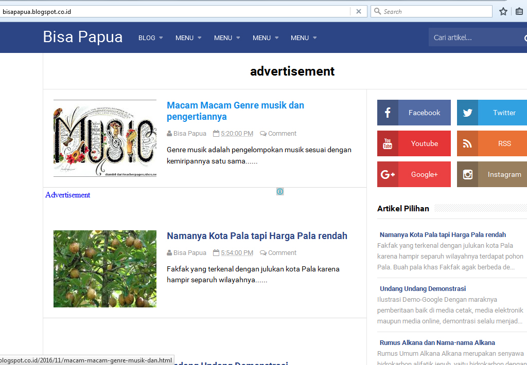Open the Youtube social button label
The image size is (527, 365).
coord(425,144)
